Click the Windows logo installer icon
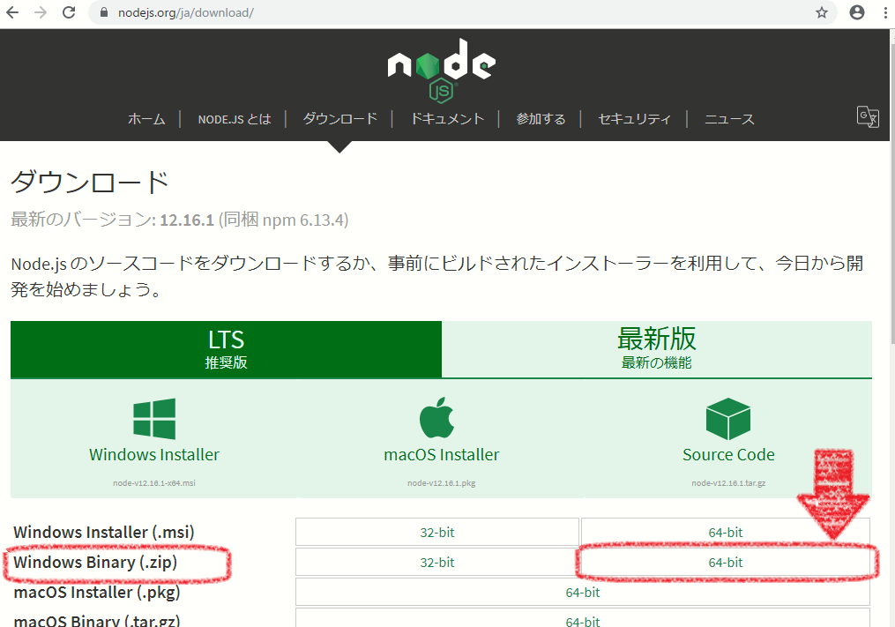Viewport: 895px width, 627px height. click(154, 419)
